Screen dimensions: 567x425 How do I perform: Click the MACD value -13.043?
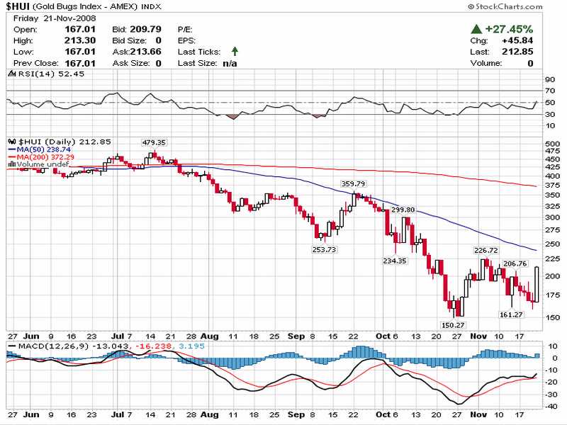click(x=111, y=346)
